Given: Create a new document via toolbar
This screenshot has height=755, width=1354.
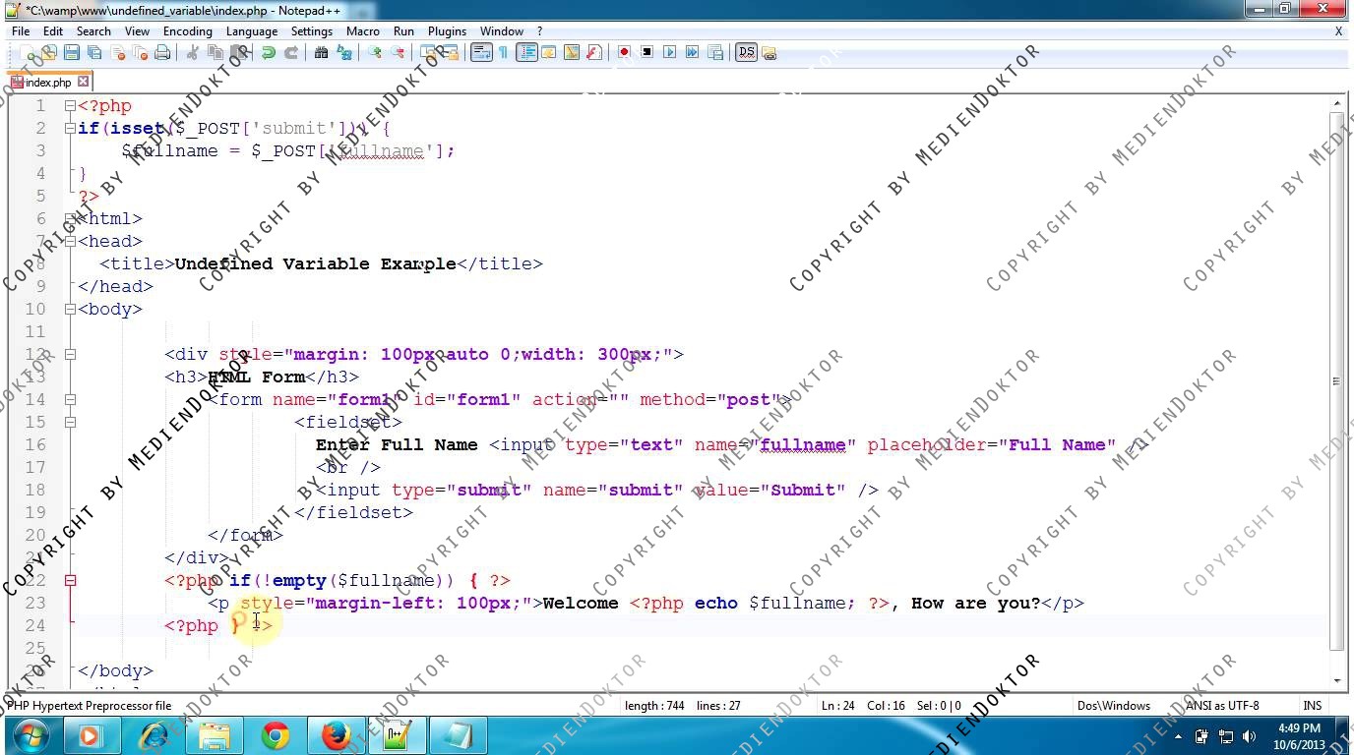Looking at the screenshot, I should coord(26,52).
